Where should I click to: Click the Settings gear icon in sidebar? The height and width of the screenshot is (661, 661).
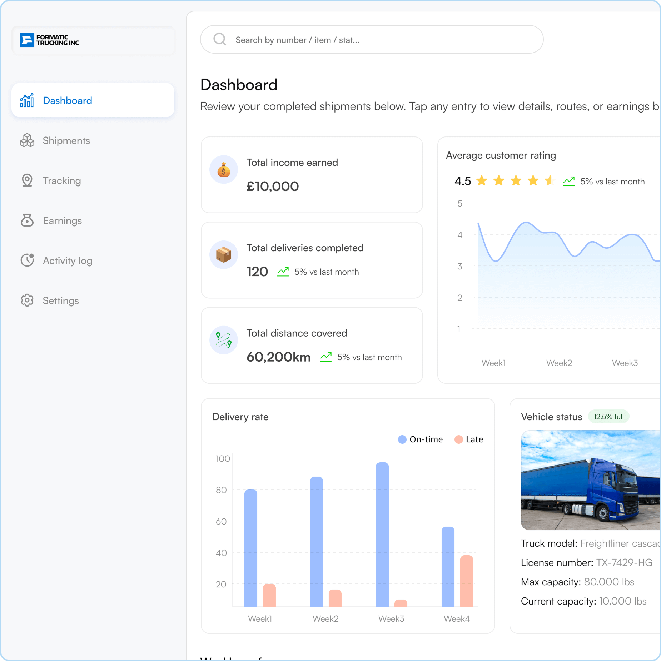[x=27, y=300]
